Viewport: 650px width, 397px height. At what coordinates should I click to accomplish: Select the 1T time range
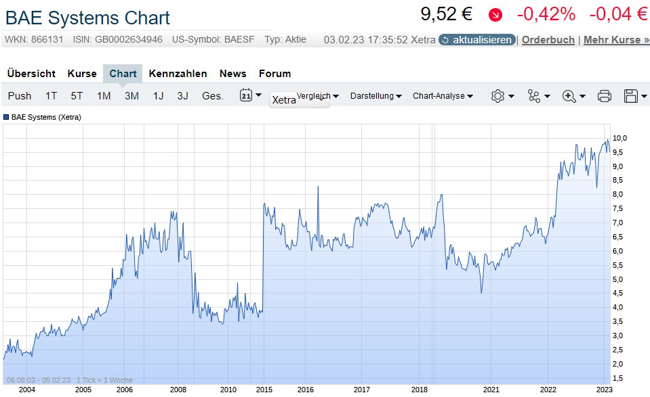click(x=51, y=96)
